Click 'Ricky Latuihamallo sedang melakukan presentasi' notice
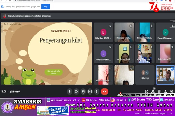Image resolution: width=175 pixels, height=116 pixels. pyautogui.click(x=30, y=16)
